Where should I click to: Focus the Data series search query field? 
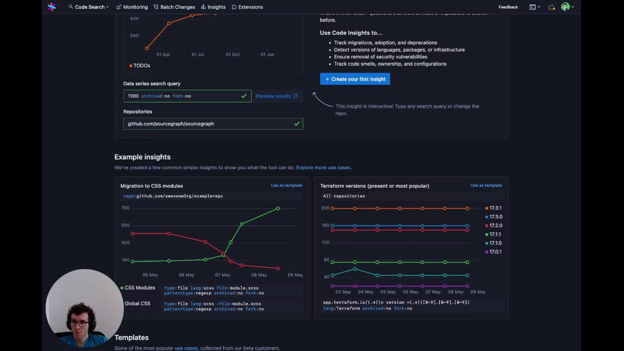click(x=183, y=96)
